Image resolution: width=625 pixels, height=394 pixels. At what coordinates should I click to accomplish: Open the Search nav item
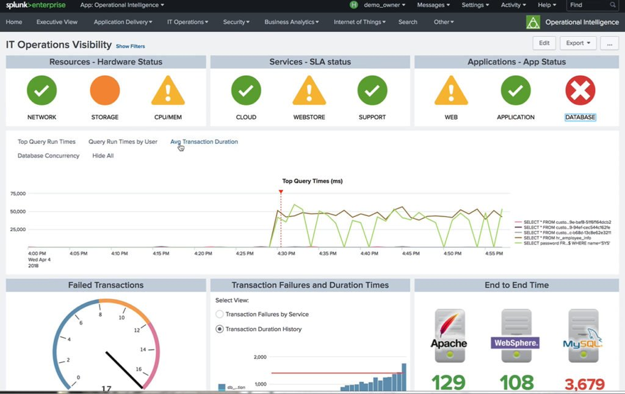(408, 22)
